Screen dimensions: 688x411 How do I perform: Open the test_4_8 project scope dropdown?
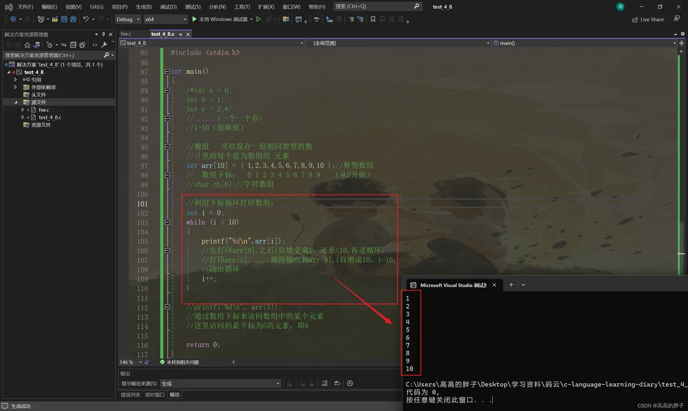click(212, 43)
